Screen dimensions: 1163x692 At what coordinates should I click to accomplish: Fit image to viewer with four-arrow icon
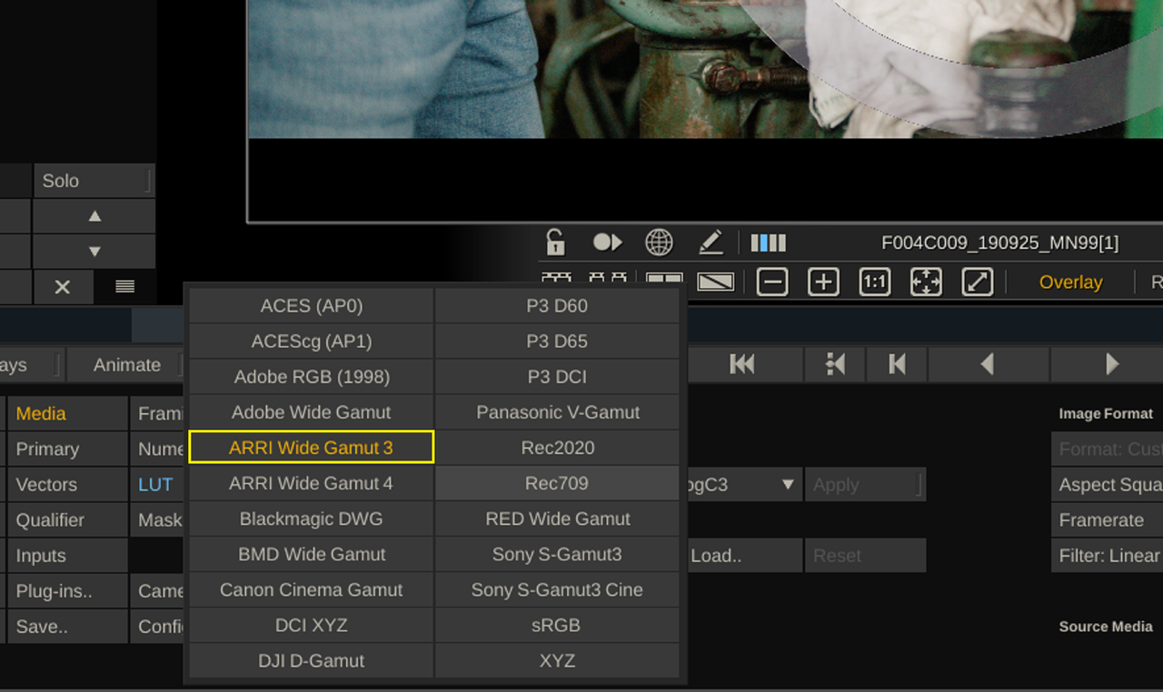[x=926, y=282]
